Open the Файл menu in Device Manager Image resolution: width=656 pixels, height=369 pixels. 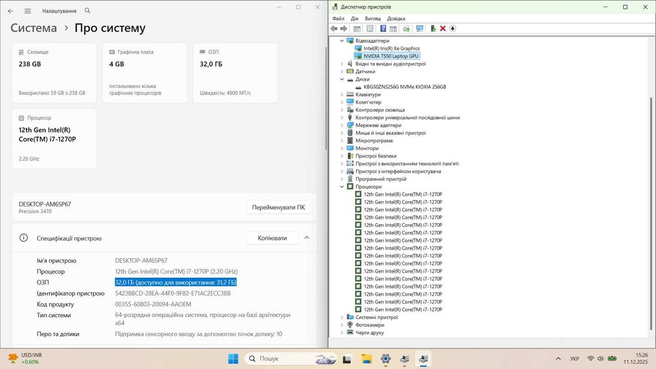coord(338,18)
